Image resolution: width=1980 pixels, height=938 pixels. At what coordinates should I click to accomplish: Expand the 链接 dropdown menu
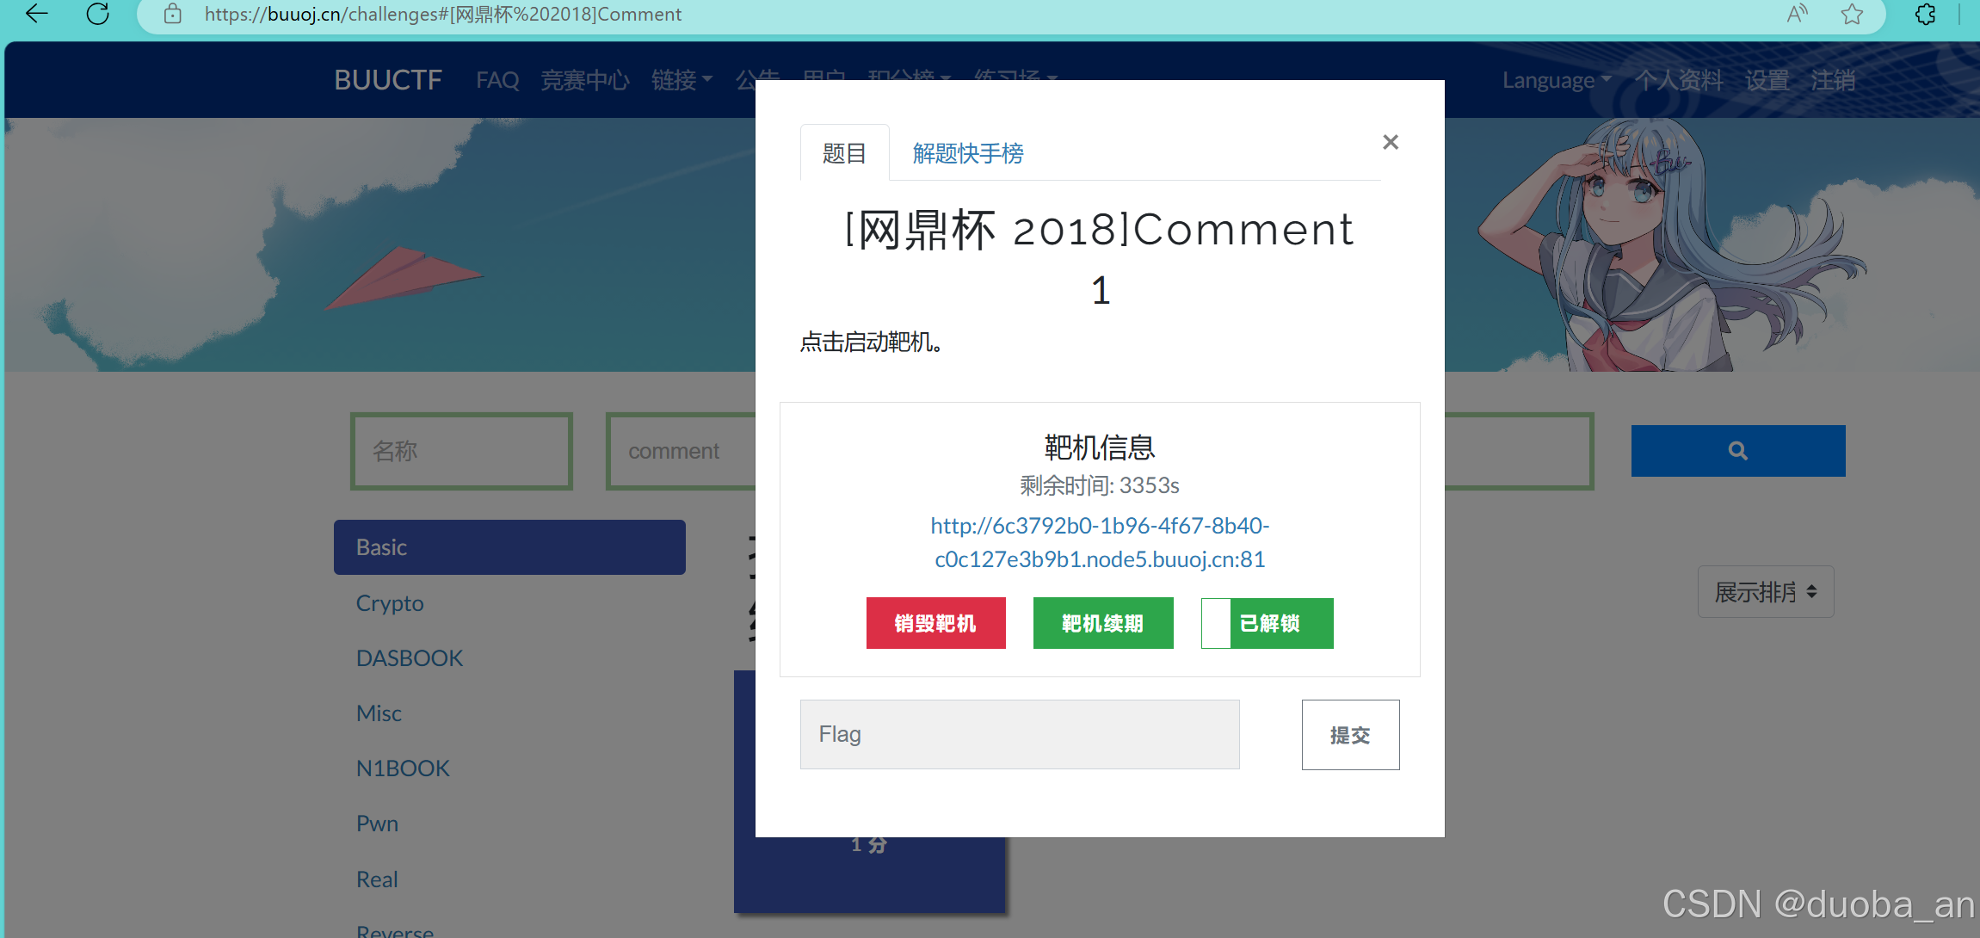tap(682, 80)
